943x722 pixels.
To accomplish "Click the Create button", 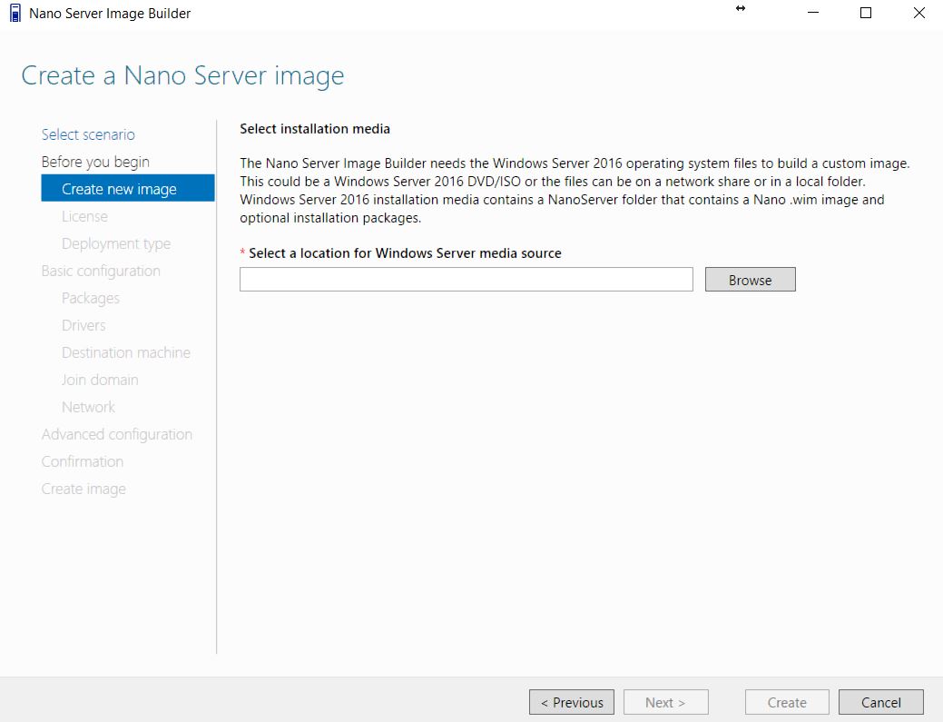I will tap(787, 702).
